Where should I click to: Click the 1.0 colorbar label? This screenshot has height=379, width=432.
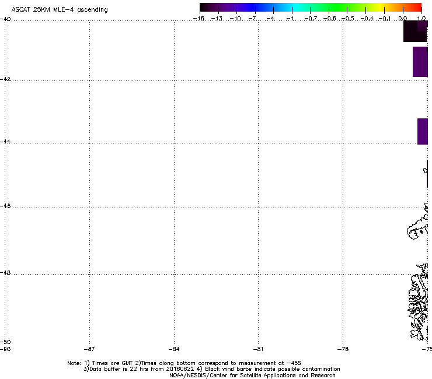pyautogui.click(x=421, y=19)
